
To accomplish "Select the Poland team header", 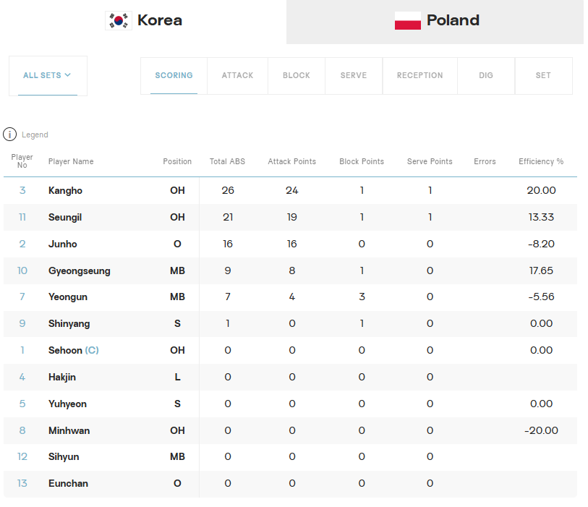I will coord(435,22).
